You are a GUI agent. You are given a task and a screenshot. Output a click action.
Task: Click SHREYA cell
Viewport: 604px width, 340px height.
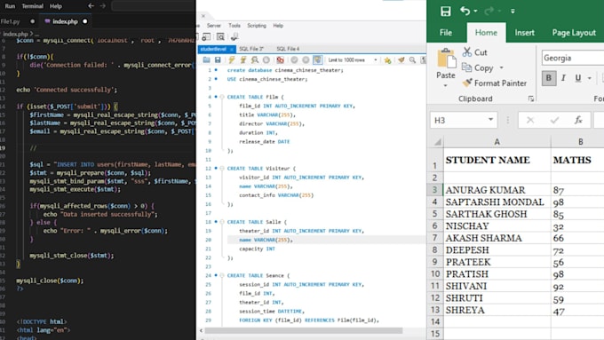[x=497, y=310]
